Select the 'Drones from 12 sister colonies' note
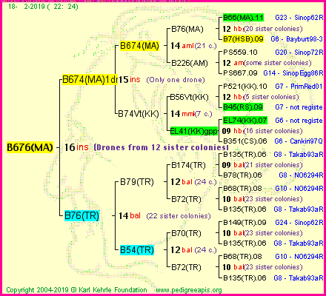Image resolution: width=326 pixels, height=296 pixels. [x=161, y=147]
